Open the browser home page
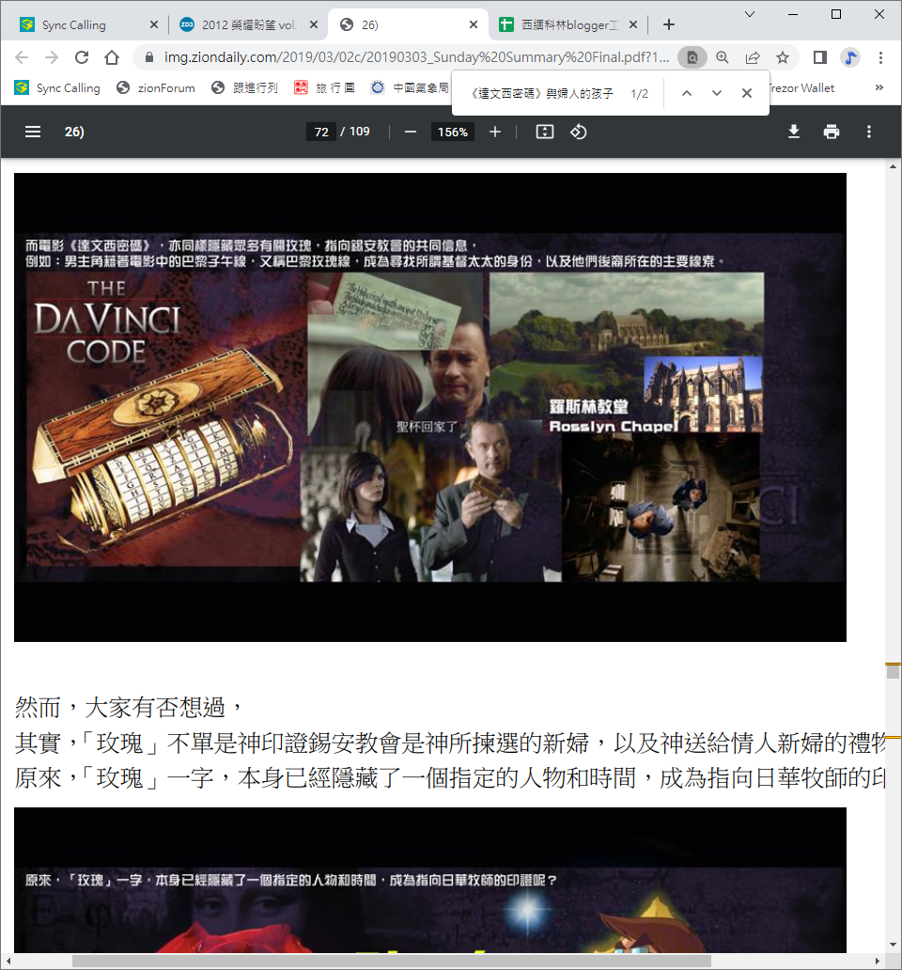This screenshot has height=970, width=902. tap(112, 57)
